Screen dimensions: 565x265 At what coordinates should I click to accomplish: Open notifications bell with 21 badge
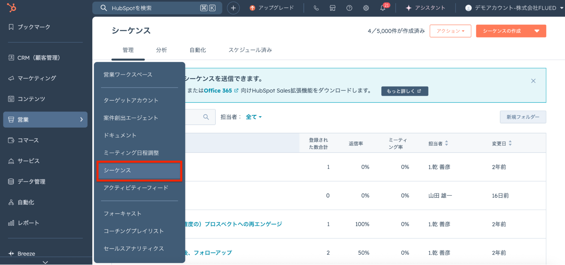pyautogui.click(x=383, y=8)
